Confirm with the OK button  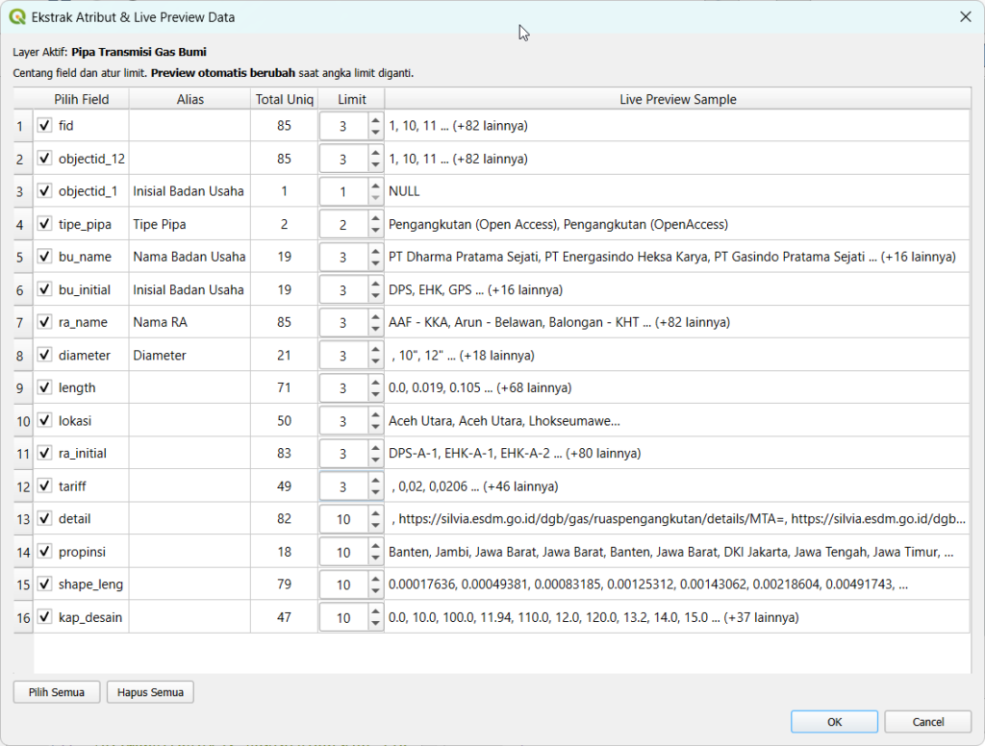click(x=834, y=721)
